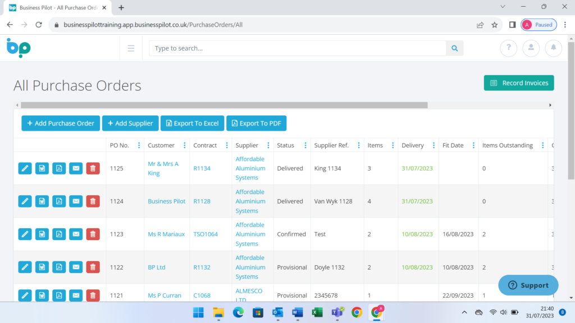Screen dimensions: 575x323
Task: Click Add Purchase Order
Action: point(61,123)
